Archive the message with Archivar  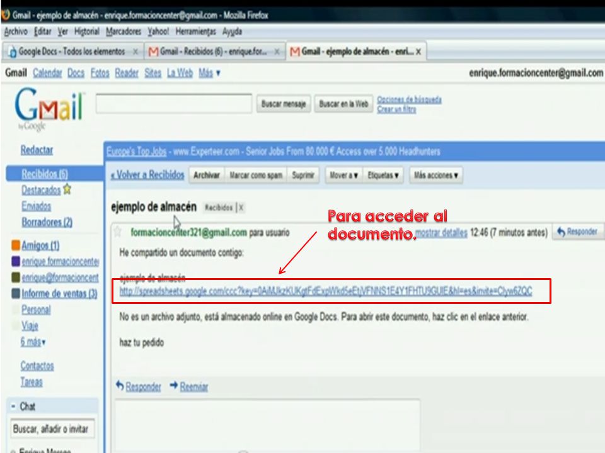coord(207,176)
